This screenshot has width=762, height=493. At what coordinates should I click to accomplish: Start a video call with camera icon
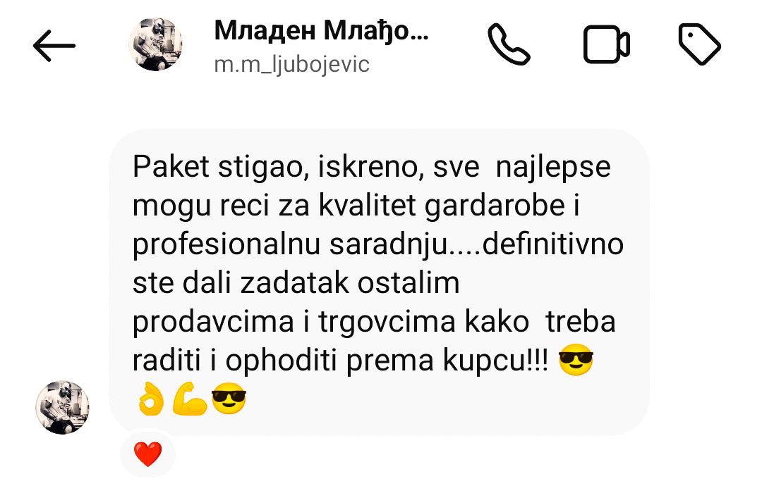tap(607, 44)
